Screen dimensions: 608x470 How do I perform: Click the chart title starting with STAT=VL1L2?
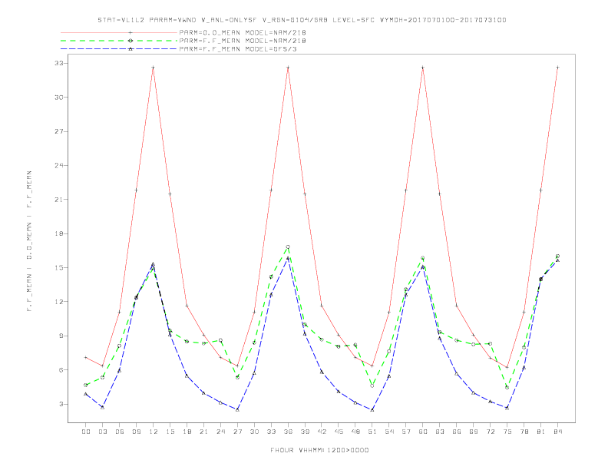(302, 20)
